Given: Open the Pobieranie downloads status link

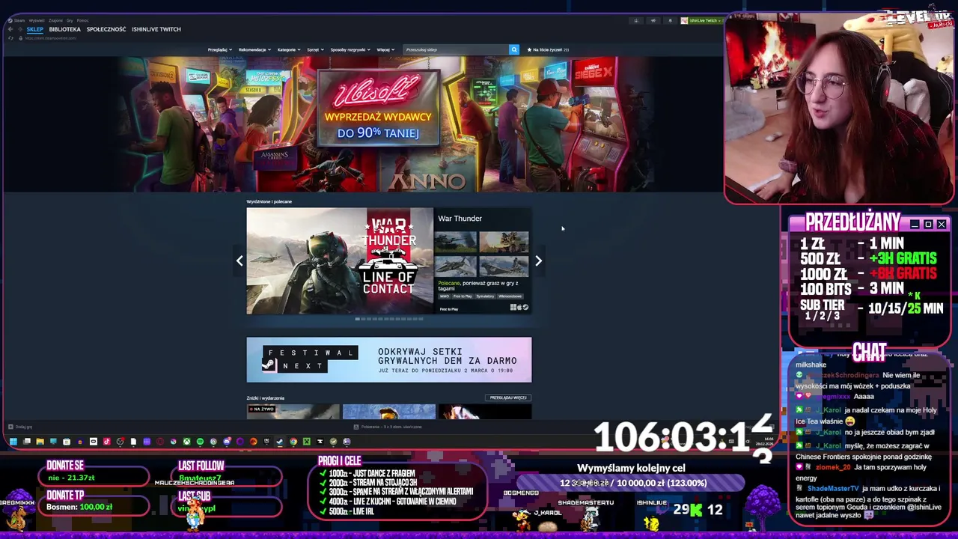Looking at the screenshot, I should [389, 427].
